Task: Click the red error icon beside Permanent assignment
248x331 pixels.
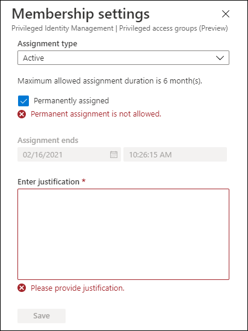Action: [22, 114]
